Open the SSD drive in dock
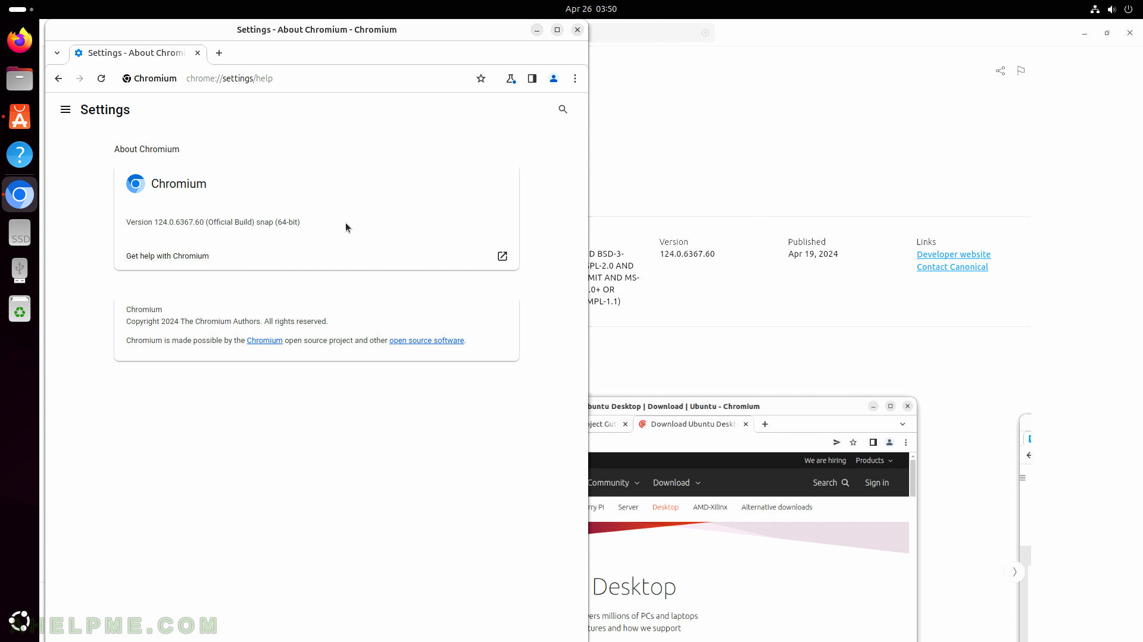The height and width of the screenshot is (642, 1143). 20,232
